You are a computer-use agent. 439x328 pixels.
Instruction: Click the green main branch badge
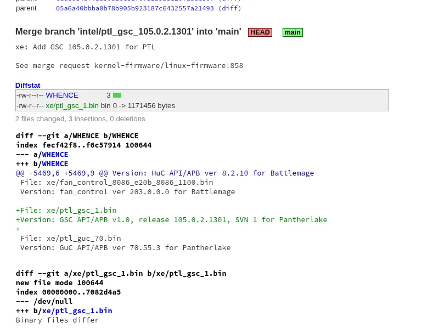[x=292, y=32]
